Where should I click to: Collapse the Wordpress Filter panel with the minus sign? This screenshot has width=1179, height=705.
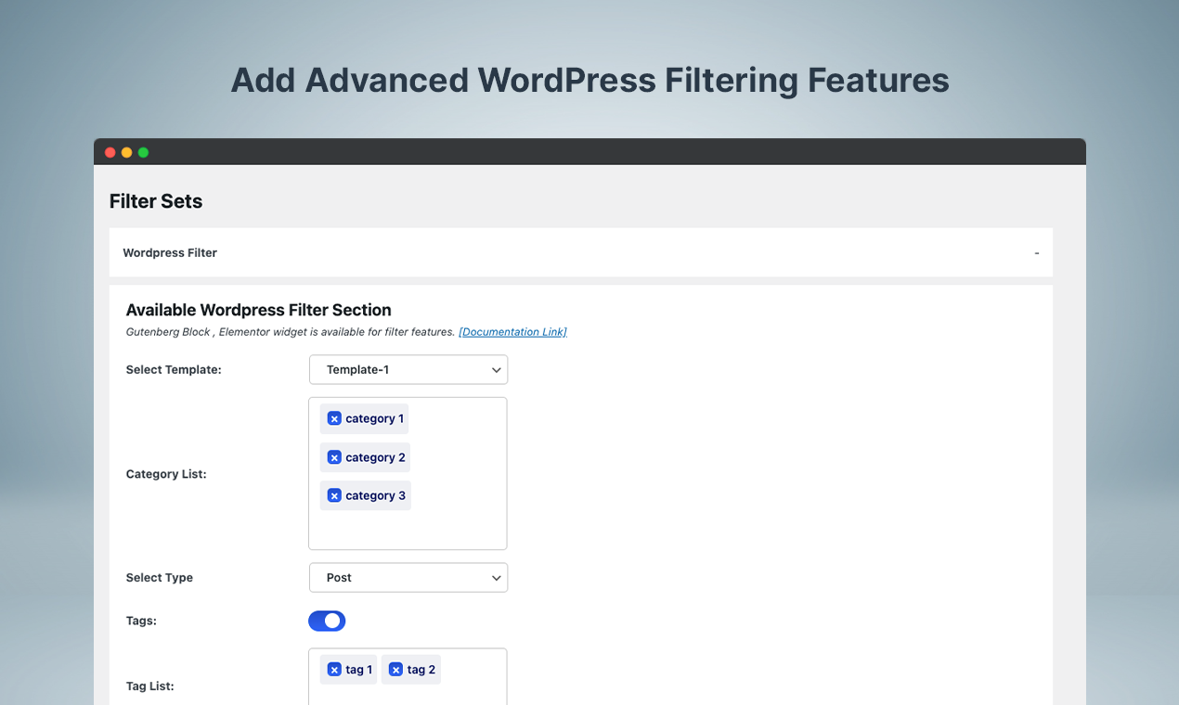(x=1037, y=253)
